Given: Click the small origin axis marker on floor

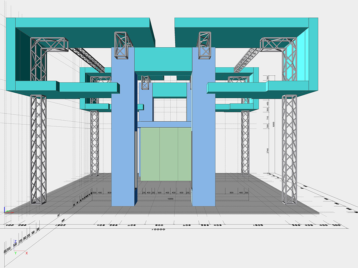Looking at the screenshot, I should click(x=6, y=211).
